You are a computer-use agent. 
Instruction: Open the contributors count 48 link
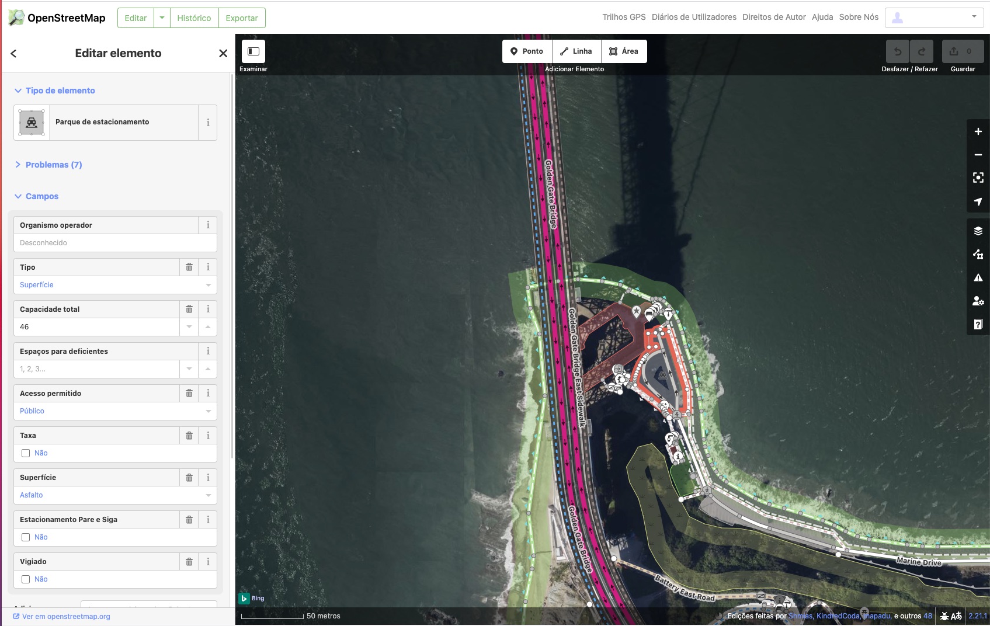(928, 616)
